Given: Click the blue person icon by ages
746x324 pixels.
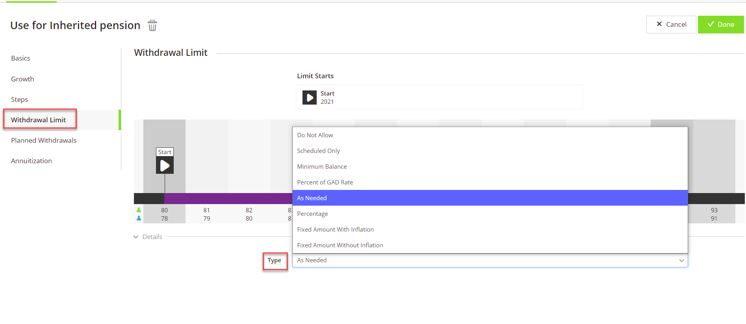Looking at the screenshot, I should [139, 218].
